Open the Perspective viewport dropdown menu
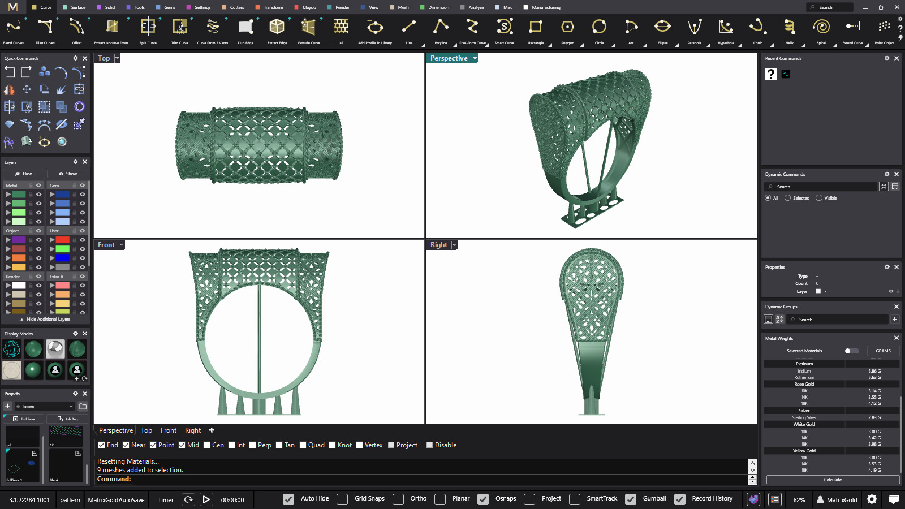This screenshot has width=905, height=509. [x=475, y=58]
